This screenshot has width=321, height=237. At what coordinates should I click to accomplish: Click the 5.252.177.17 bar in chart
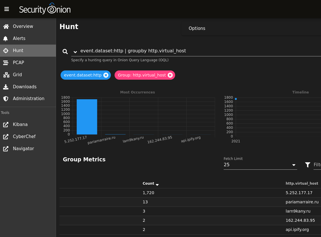coord(87,117)
